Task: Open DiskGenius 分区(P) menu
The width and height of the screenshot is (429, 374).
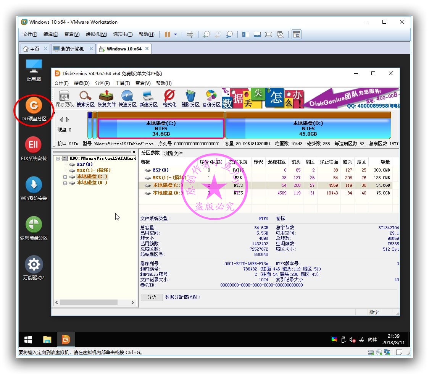Action: [102, 83]
